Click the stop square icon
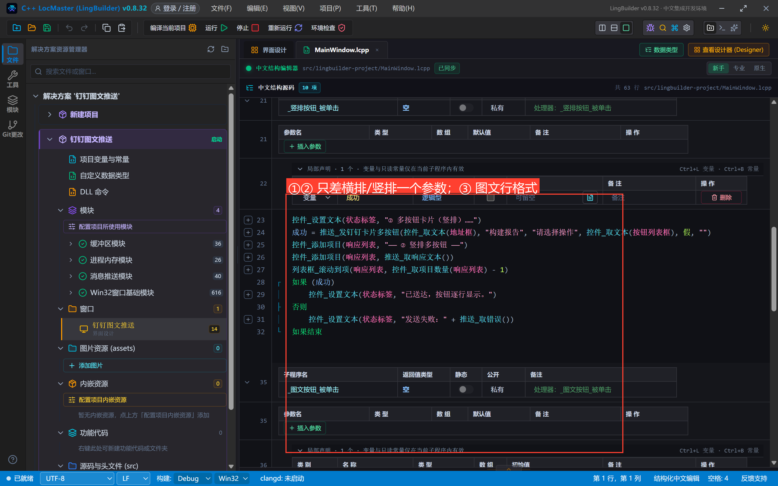Viewport: 778px width, 486px height. pyautogui.click(x=255, y=28)
